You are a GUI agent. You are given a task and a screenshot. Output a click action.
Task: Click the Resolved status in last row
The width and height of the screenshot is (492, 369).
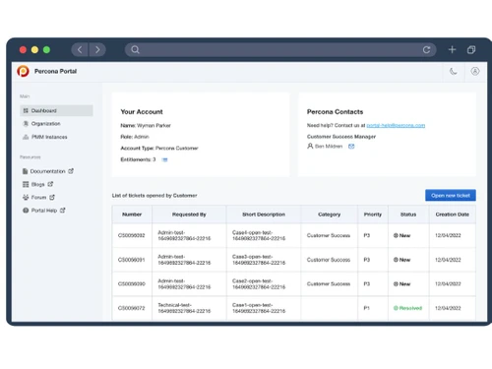pyautogui.click(x=407, y=308)
